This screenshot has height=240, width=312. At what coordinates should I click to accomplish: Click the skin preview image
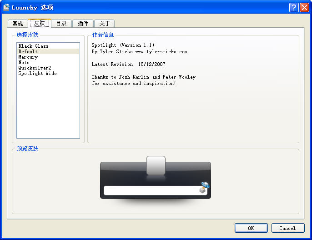point(156,181)
